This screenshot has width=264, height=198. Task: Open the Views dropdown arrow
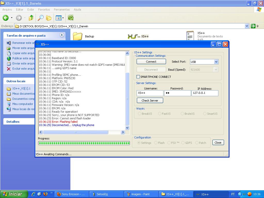[63, 18]
